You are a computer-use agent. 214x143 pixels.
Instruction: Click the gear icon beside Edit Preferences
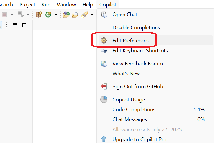point(104,40)
